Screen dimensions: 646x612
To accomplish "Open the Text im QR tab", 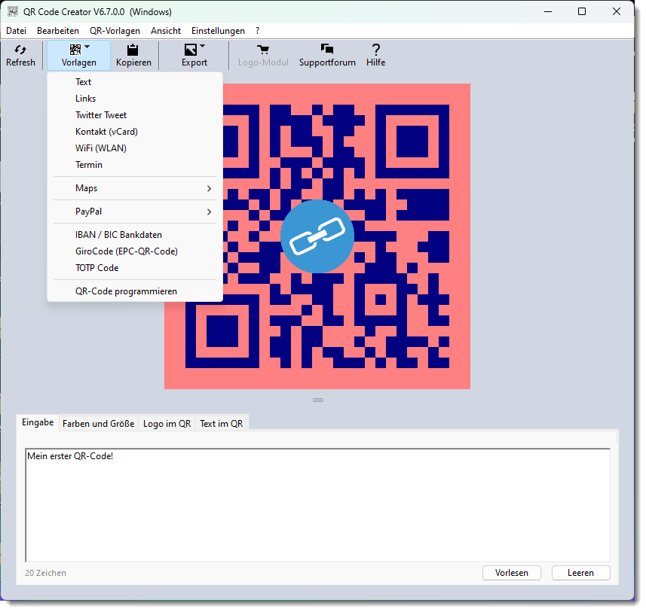I will pyautogui.click(x=222, y=424).
